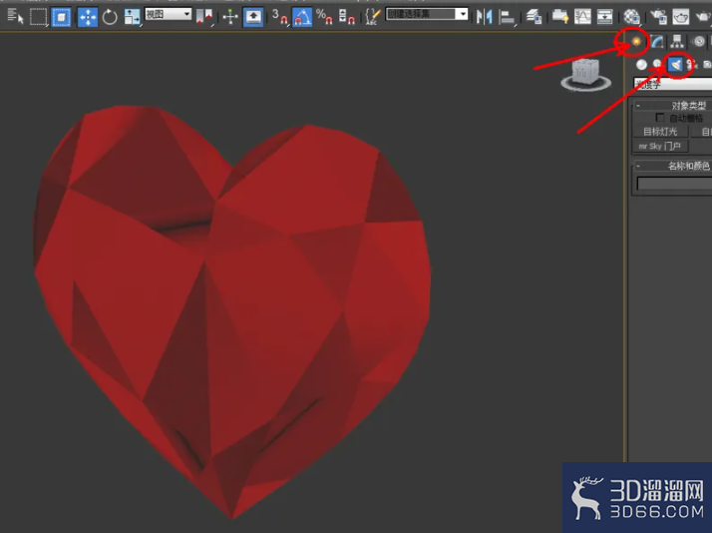Click the object name input field

[675, 184]
